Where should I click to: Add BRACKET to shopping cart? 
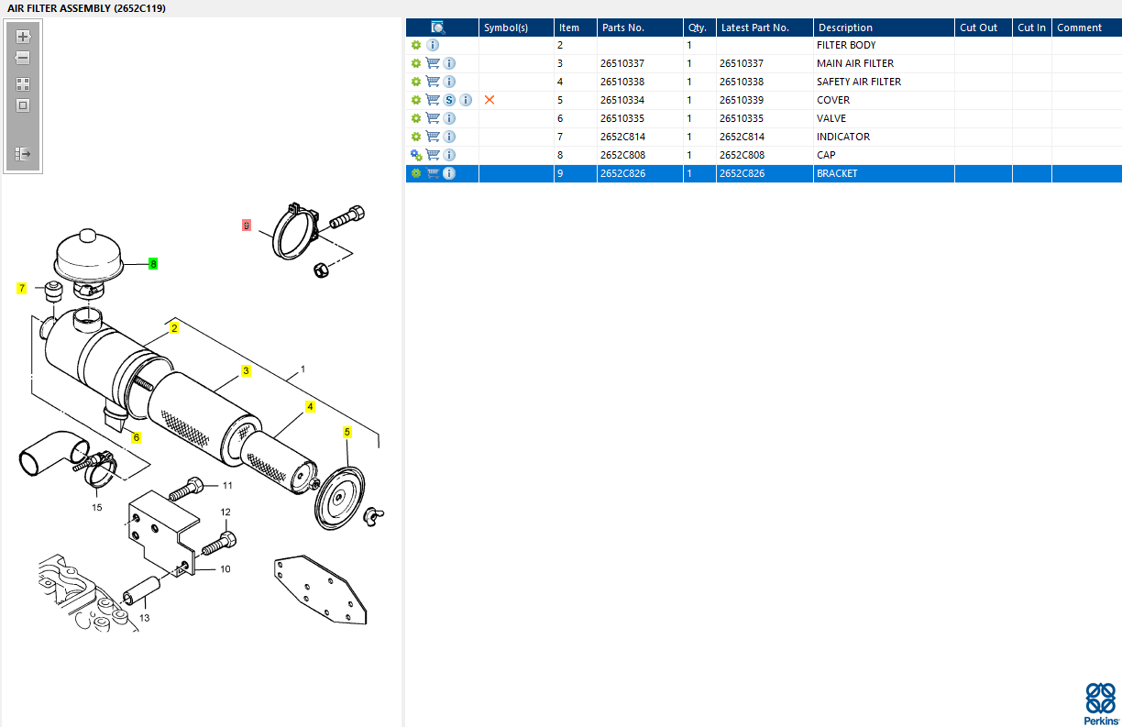pos(433,173)
